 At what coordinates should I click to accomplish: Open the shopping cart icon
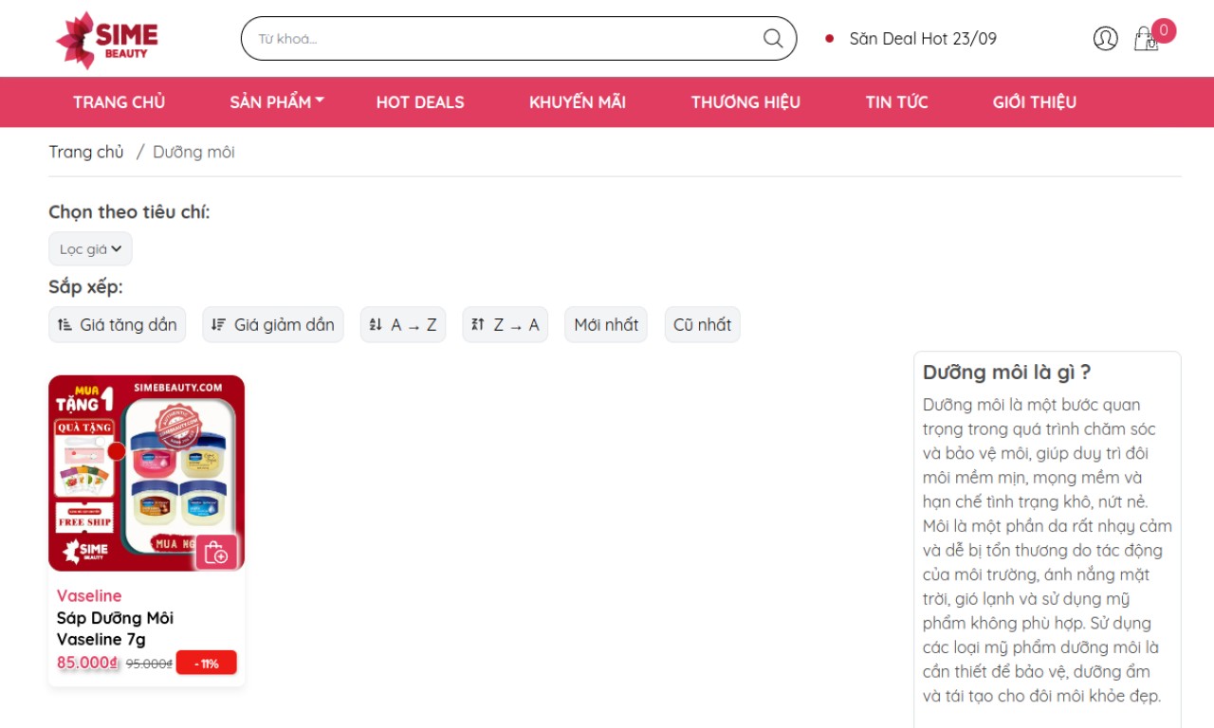1146,39
